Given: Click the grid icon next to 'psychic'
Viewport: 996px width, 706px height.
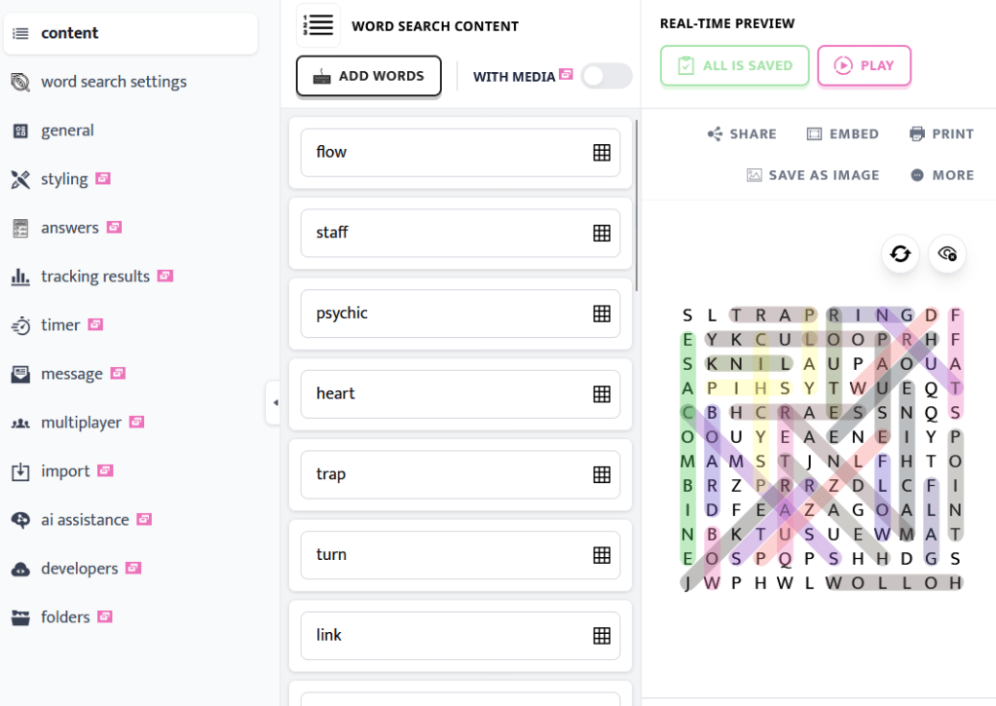Looking at the screenshot, I should 602,314.
